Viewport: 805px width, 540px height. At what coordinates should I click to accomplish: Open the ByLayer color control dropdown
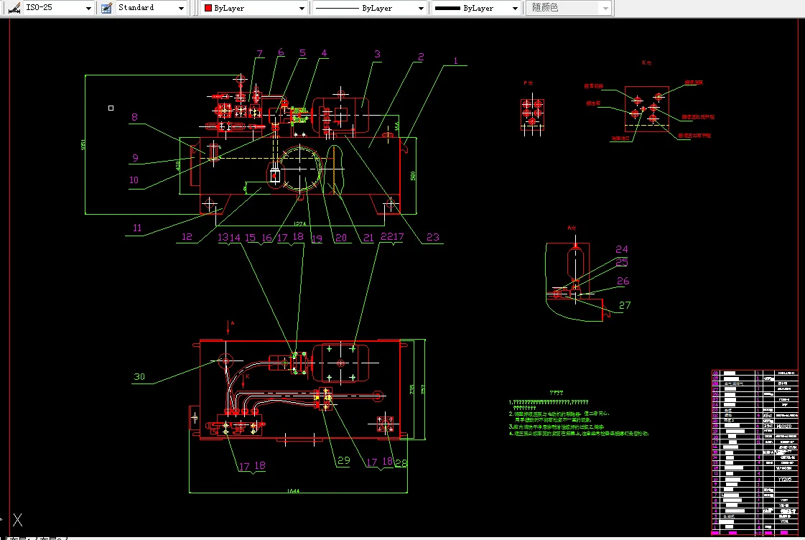click(253, 8)
